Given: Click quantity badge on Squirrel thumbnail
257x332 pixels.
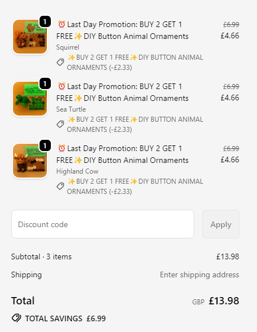Looking at the screenshot, I should click(45, 21).
